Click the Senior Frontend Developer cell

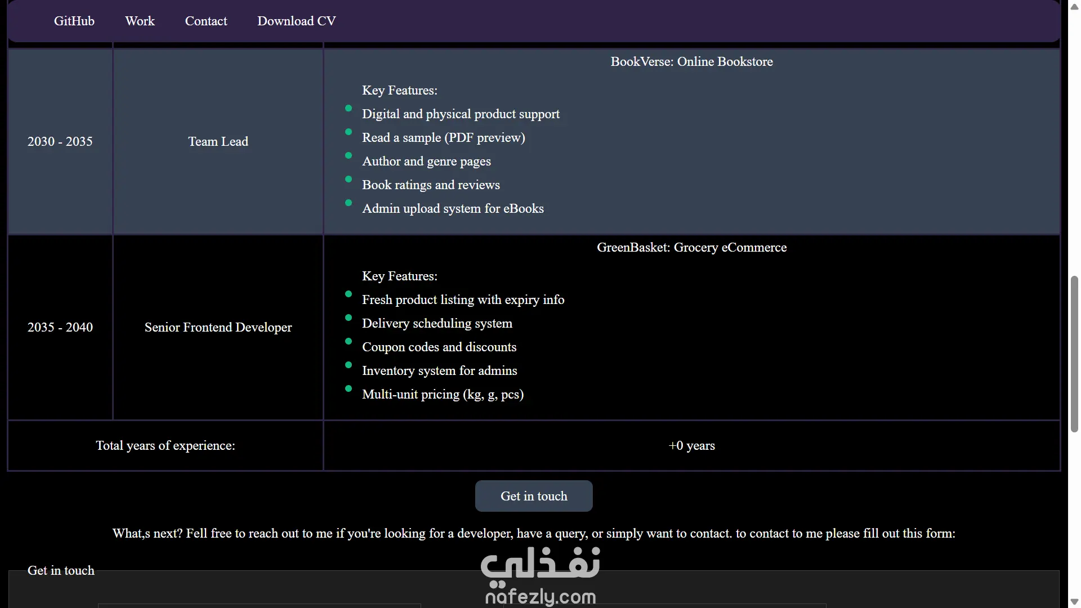[x=218, y=327]
